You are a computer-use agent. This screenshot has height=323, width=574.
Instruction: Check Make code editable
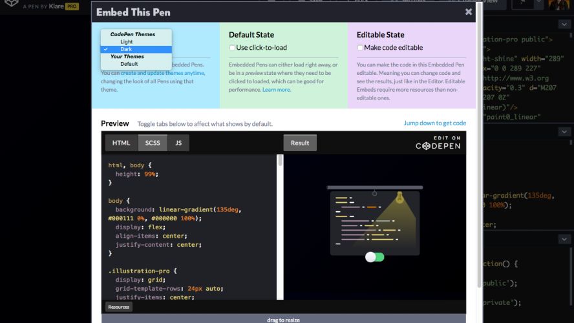pos(360,48)
